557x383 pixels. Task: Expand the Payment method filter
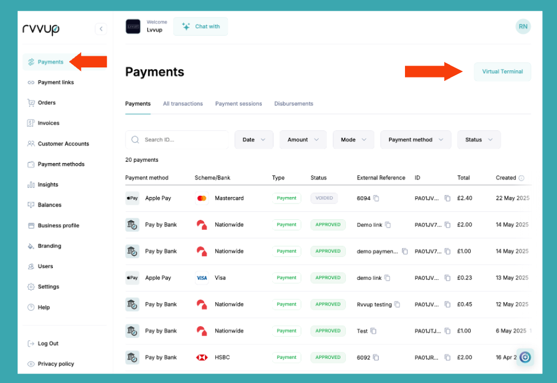coord(416,140)
